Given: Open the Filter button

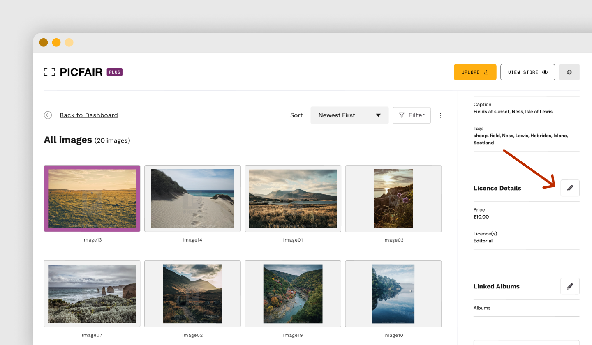Looking at the screenshot, I should pos(412,115).
